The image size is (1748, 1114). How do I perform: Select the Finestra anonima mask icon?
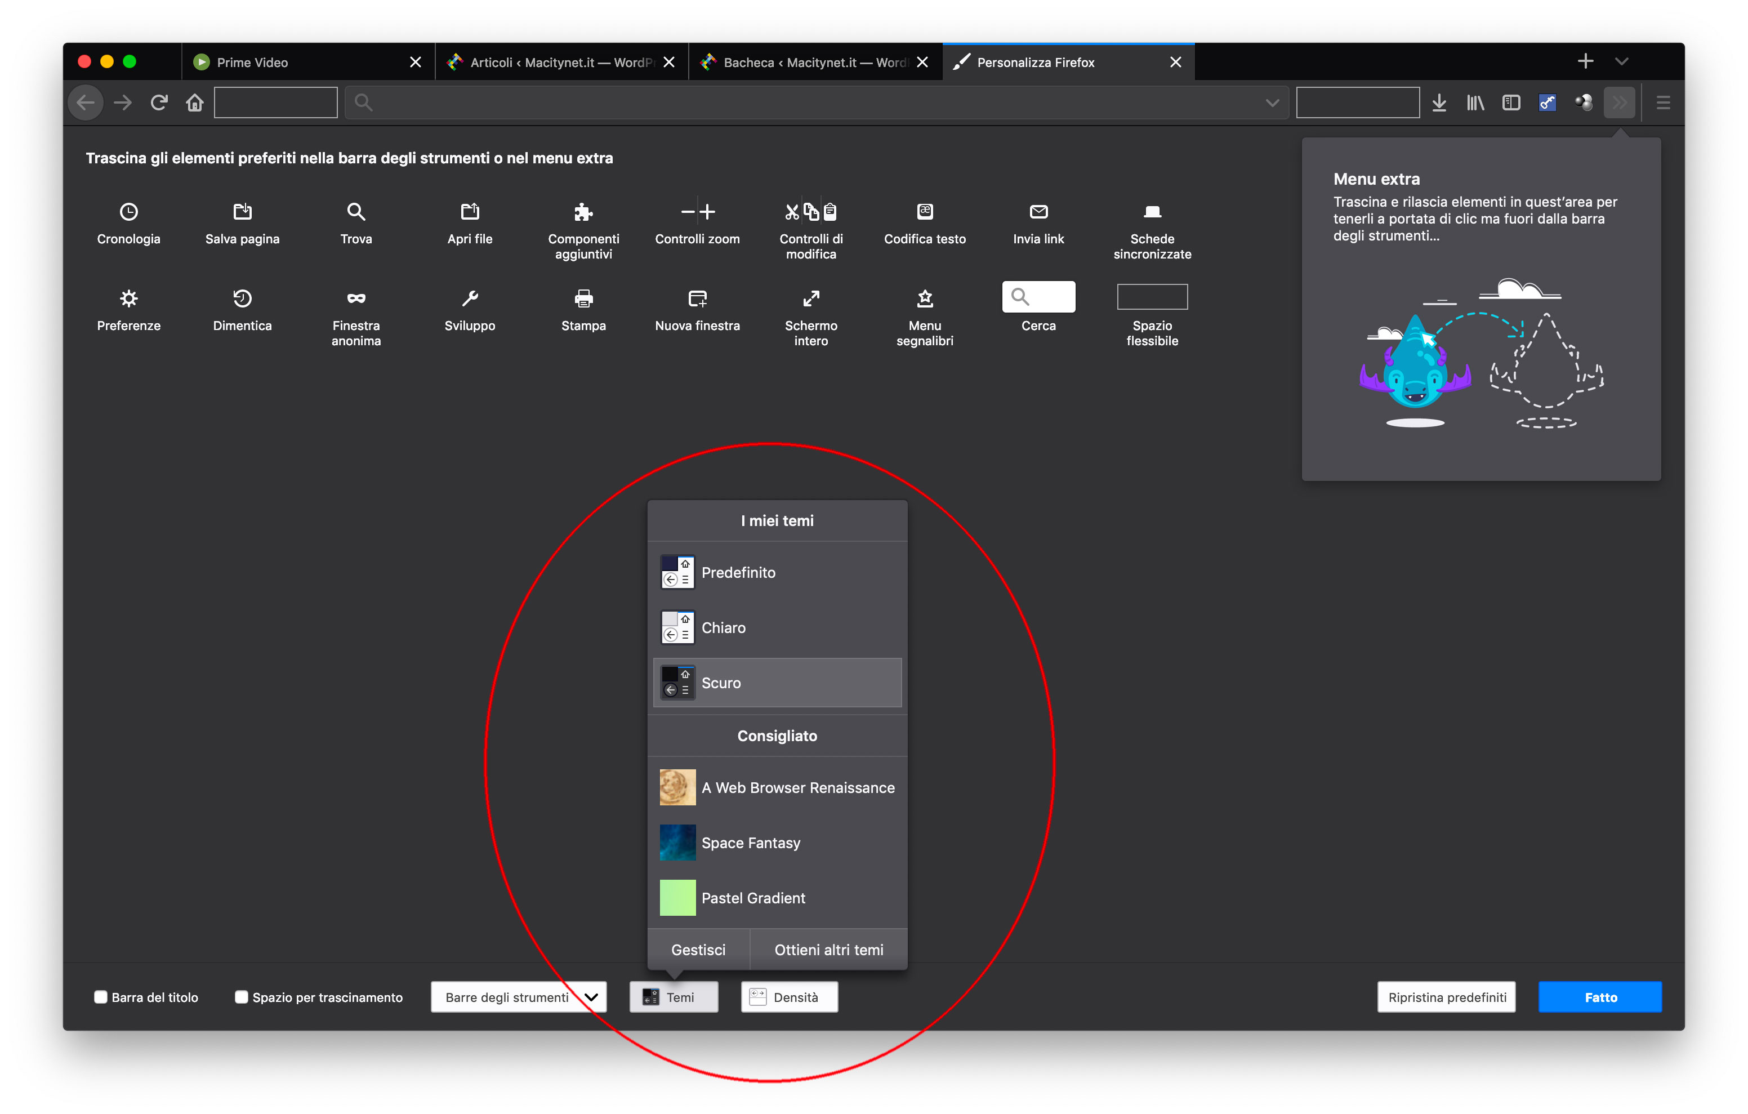[356, 298]
